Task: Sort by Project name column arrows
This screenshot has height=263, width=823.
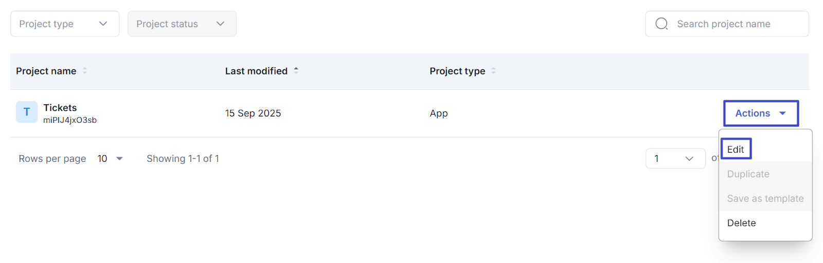Action: pyautogui.click(x=85, y=71)
